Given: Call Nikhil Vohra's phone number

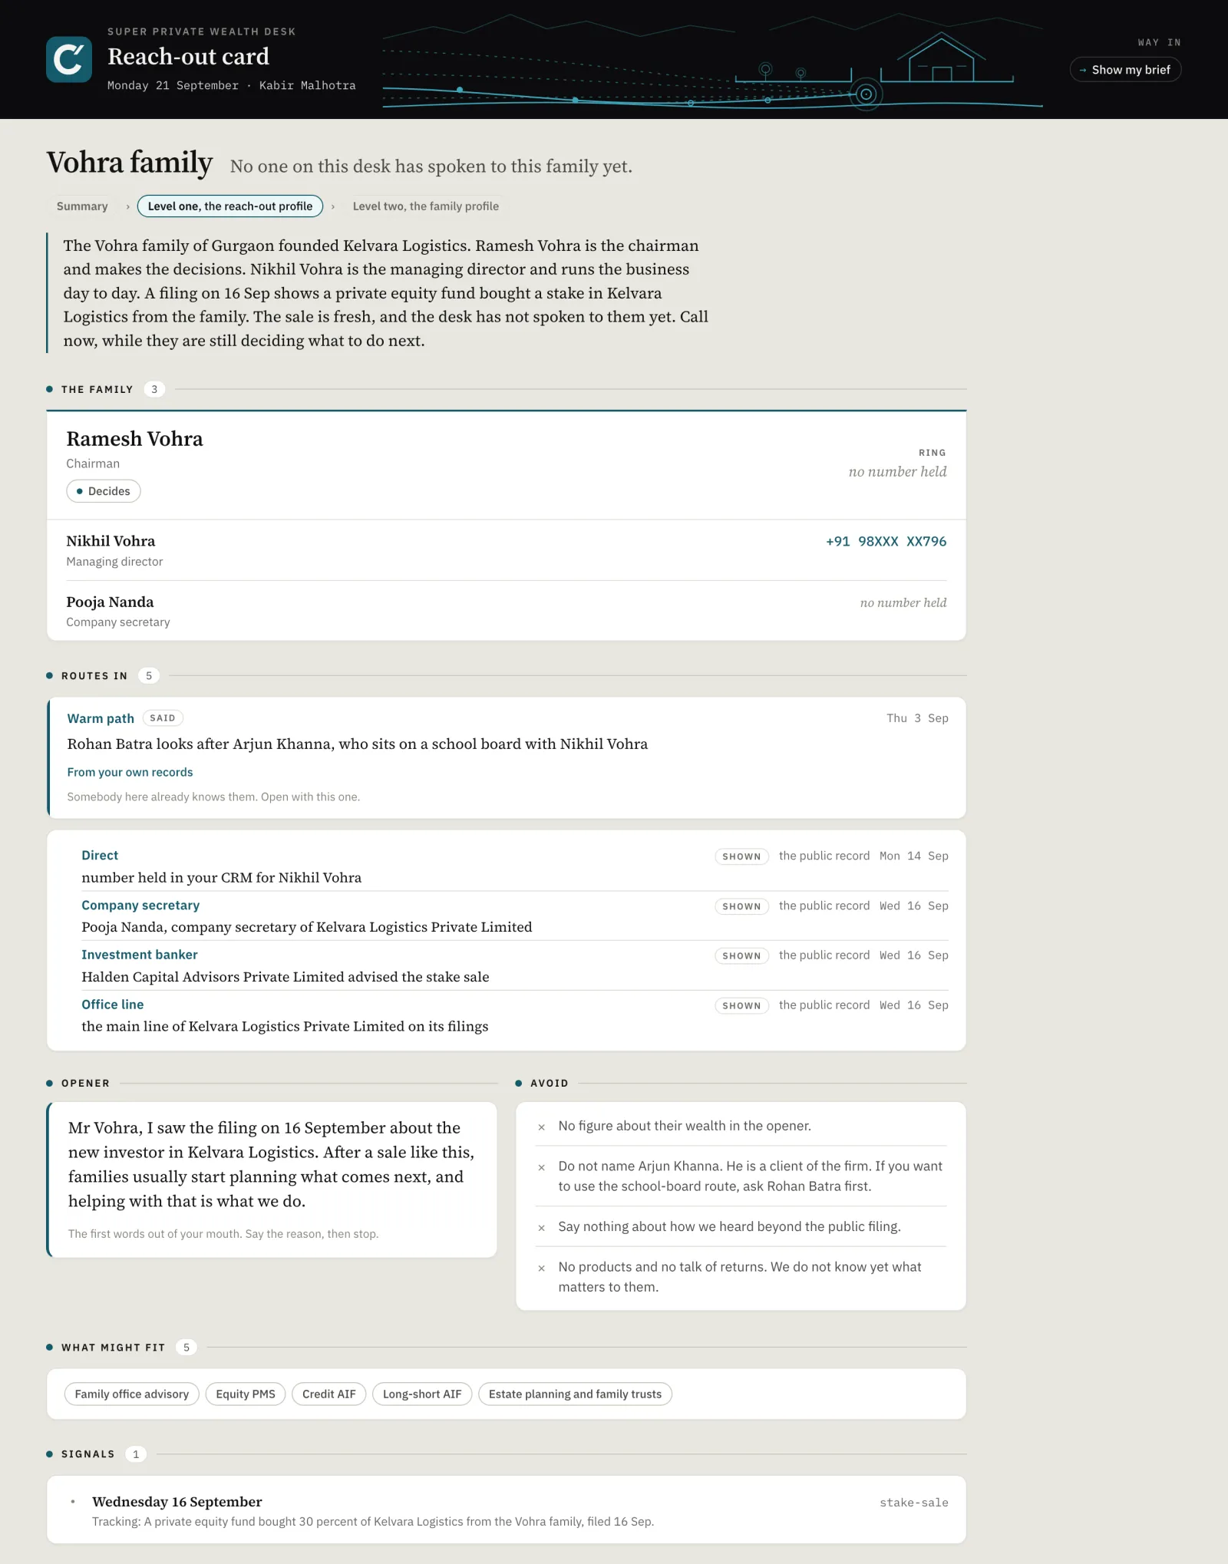Looking at the screenshot, I should click(886, 541).
